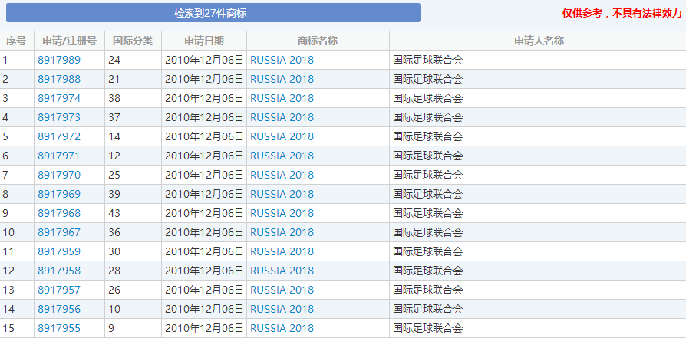Open RUSSIA 2018 trademark in row 13
This screenshot has height=338, width=686.
coord(282,290)
